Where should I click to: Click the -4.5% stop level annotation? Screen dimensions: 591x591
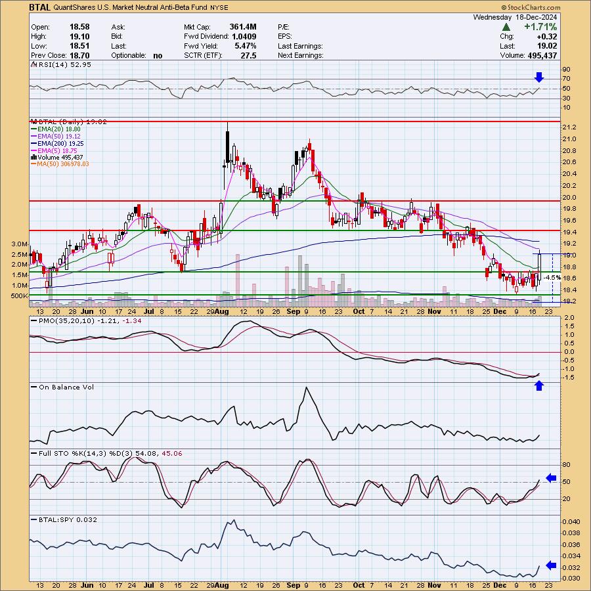[552, 278]
